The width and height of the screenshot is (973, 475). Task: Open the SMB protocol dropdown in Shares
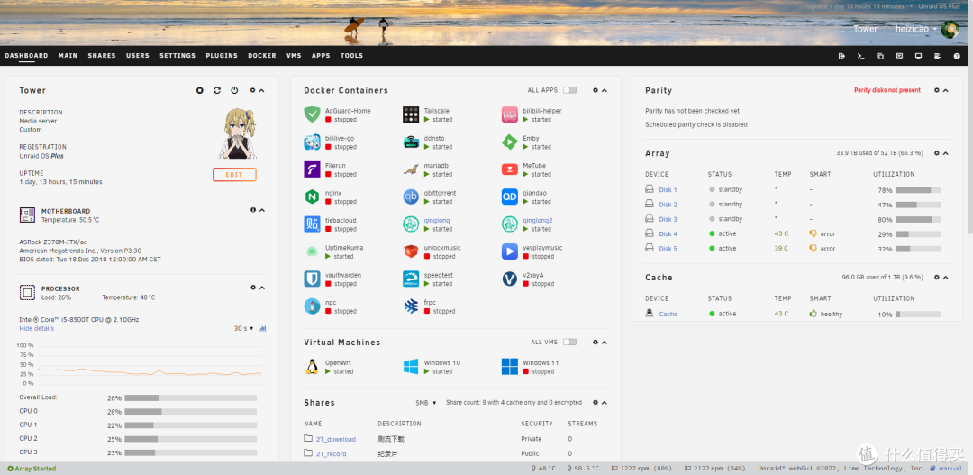425,403
